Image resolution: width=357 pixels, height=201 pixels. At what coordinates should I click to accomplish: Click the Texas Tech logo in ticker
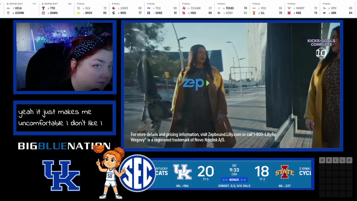coord(43,8)
